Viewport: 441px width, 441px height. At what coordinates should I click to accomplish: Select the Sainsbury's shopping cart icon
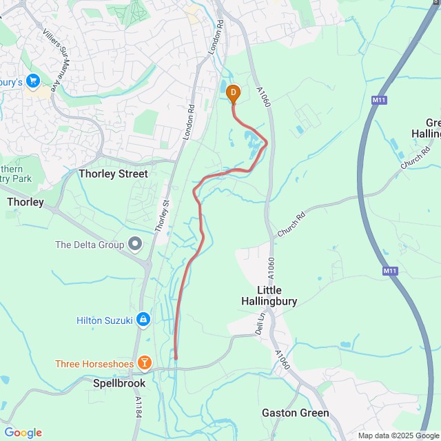click(33, 81)
